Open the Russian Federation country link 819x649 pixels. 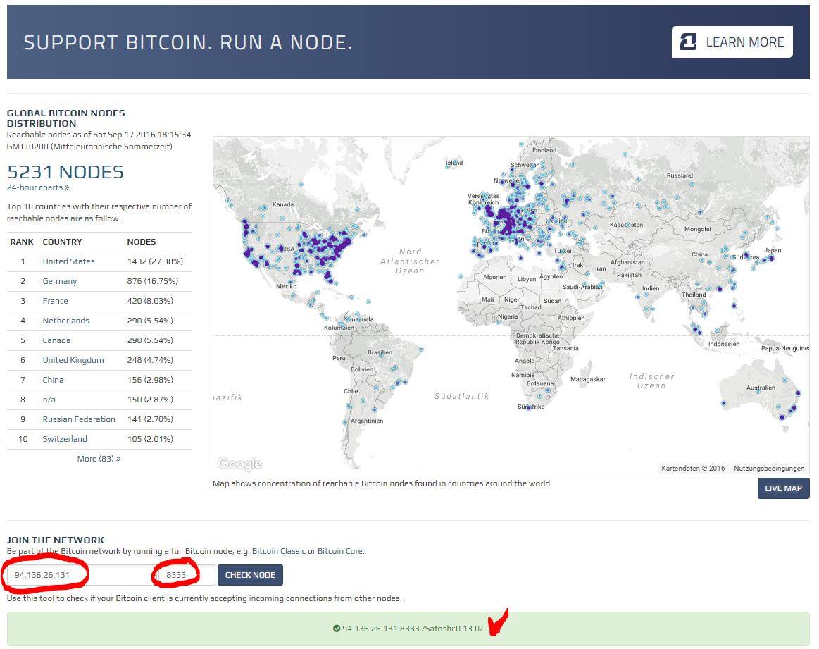click(x=79, y=419)
